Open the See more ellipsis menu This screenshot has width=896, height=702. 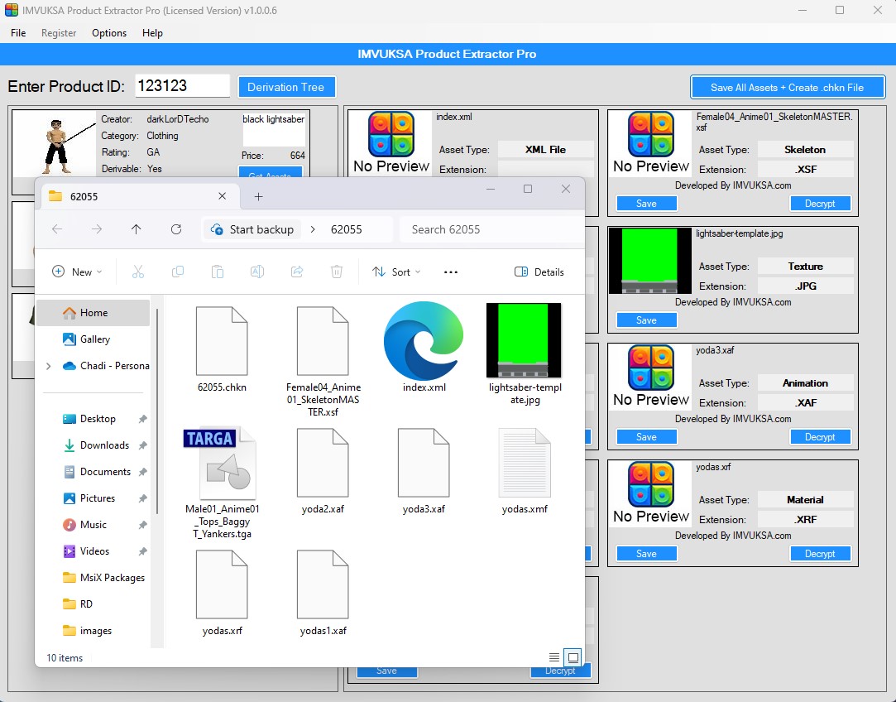[450, 272]
